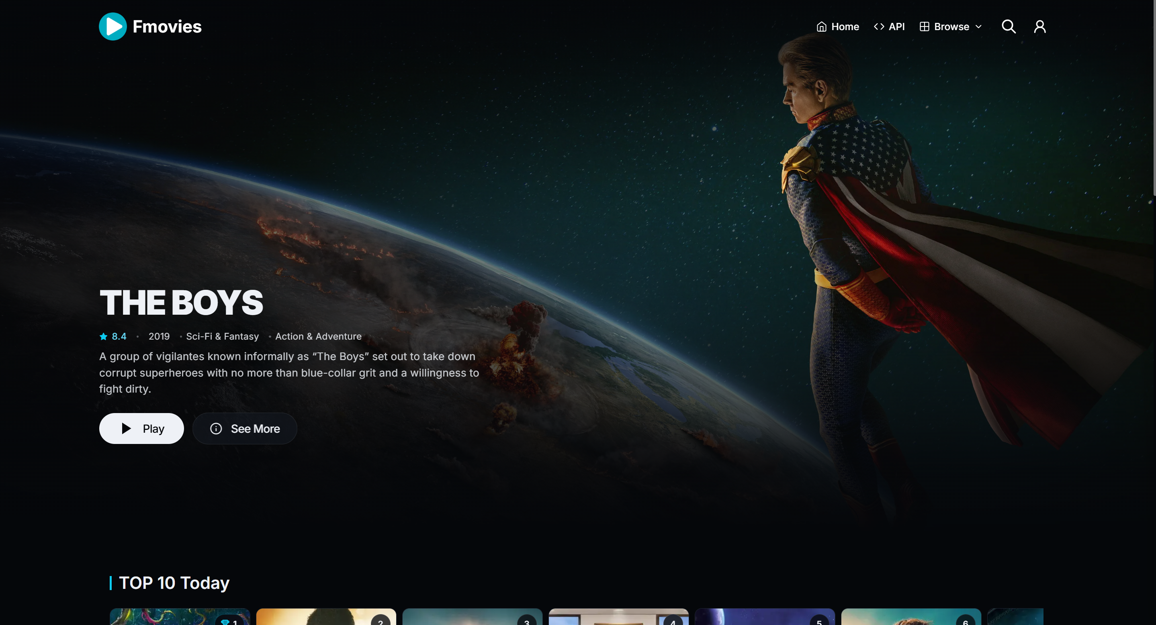The width and height of the screenshot is (1156, 625).
Task: Open the API nav item
Action: tap(889, 26)
